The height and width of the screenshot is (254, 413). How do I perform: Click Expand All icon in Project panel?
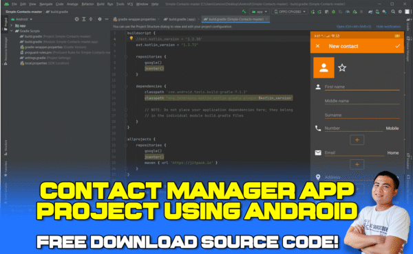click(84, 19)
